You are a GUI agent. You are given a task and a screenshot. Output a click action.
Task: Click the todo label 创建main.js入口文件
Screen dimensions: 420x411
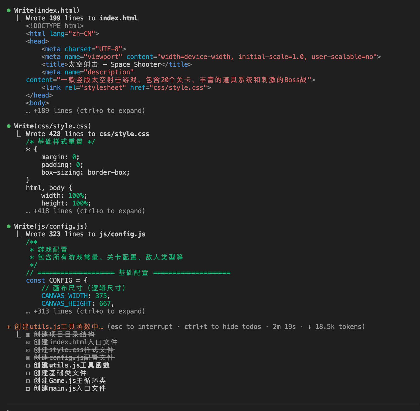(x=70, y=388)
